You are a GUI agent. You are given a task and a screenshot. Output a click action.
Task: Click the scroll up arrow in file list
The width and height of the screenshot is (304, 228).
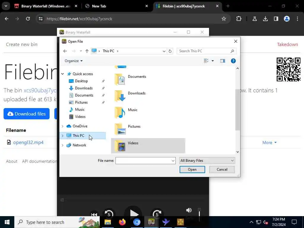click(x=237, y=69)
